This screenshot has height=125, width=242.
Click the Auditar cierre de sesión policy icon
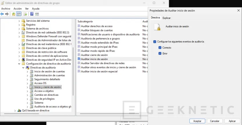[x=79, y=55]
